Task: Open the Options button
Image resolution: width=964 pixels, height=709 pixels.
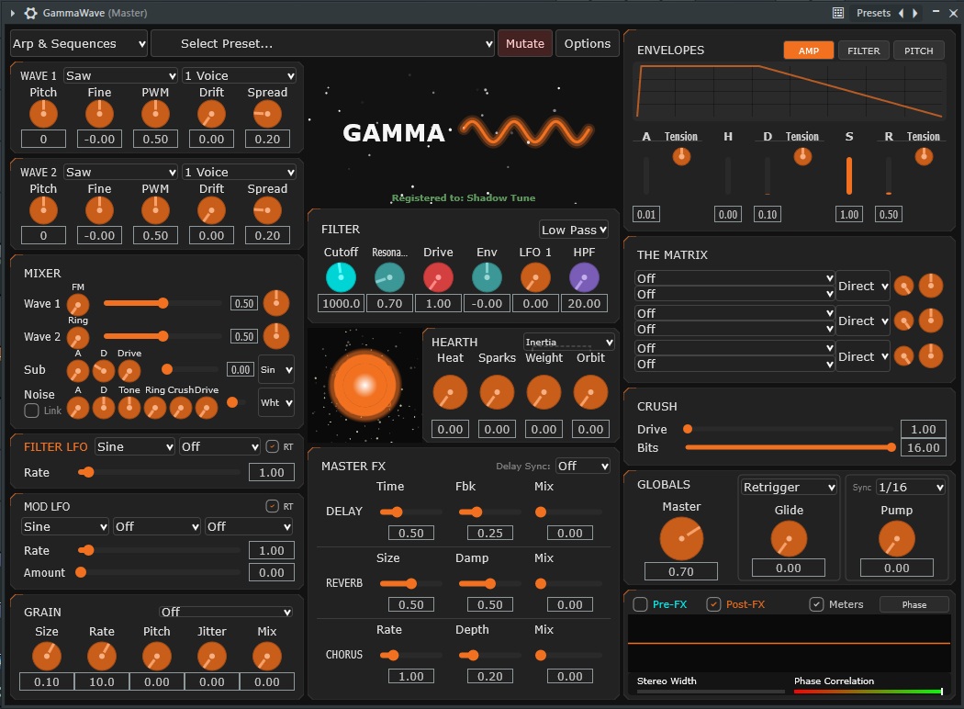Action: 588,44
